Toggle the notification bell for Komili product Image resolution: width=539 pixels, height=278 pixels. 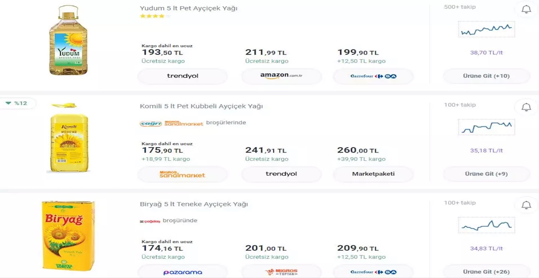(526, 107)
